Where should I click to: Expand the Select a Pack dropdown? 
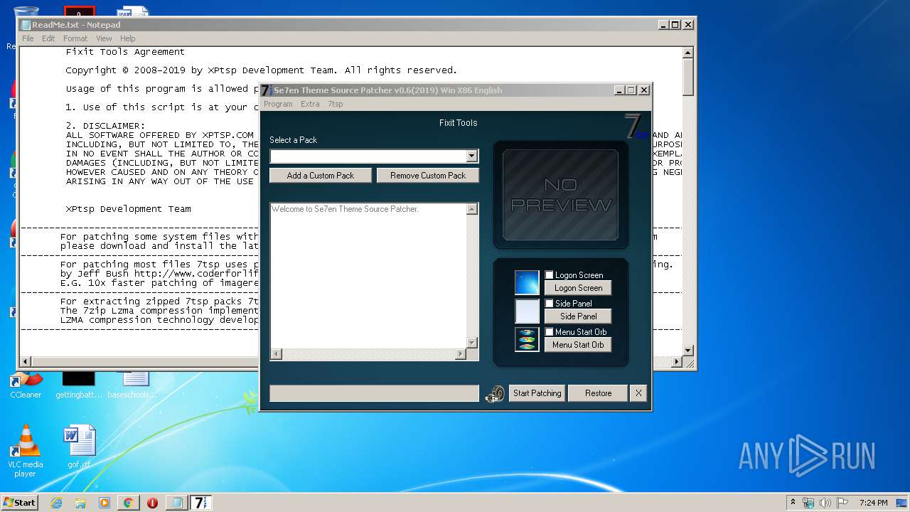click(x=472, y=156)
